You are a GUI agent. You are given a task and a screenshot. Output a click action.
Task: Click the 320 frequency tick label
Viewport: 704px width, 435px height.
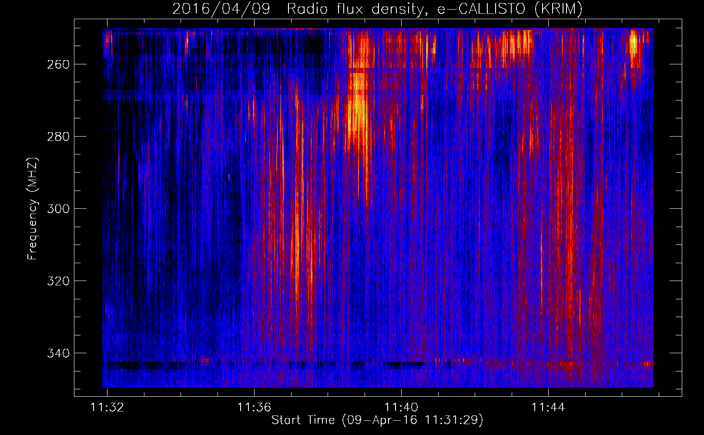tap(58, 281)
